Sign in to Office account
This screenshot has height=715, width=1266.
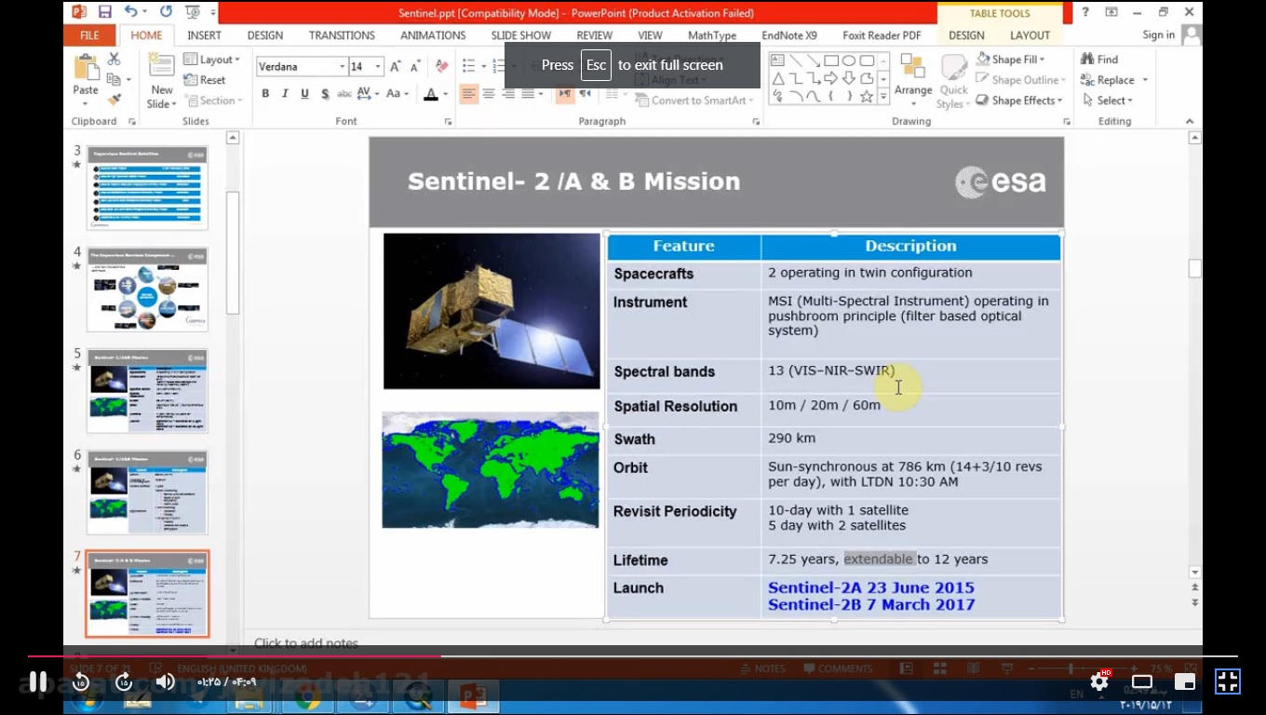coord(1159,35)
